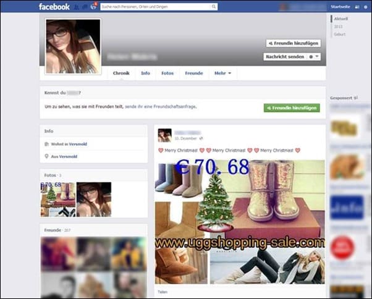The image size is (372, 299).
Task: Open boots photo thumbnail in Fotos box
Action: pos(58,200)
